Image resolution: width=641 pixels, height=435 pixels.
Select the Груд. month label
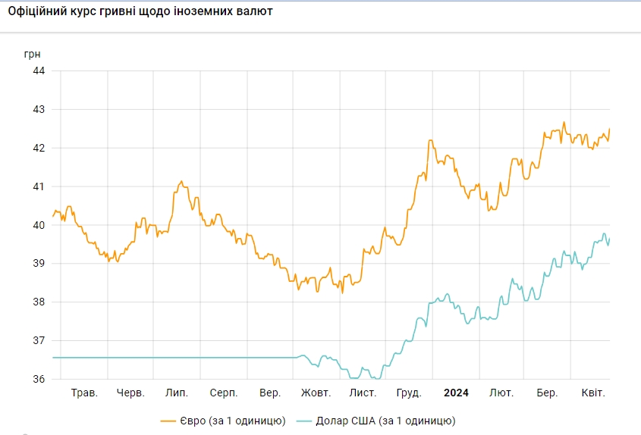(410, 393)
